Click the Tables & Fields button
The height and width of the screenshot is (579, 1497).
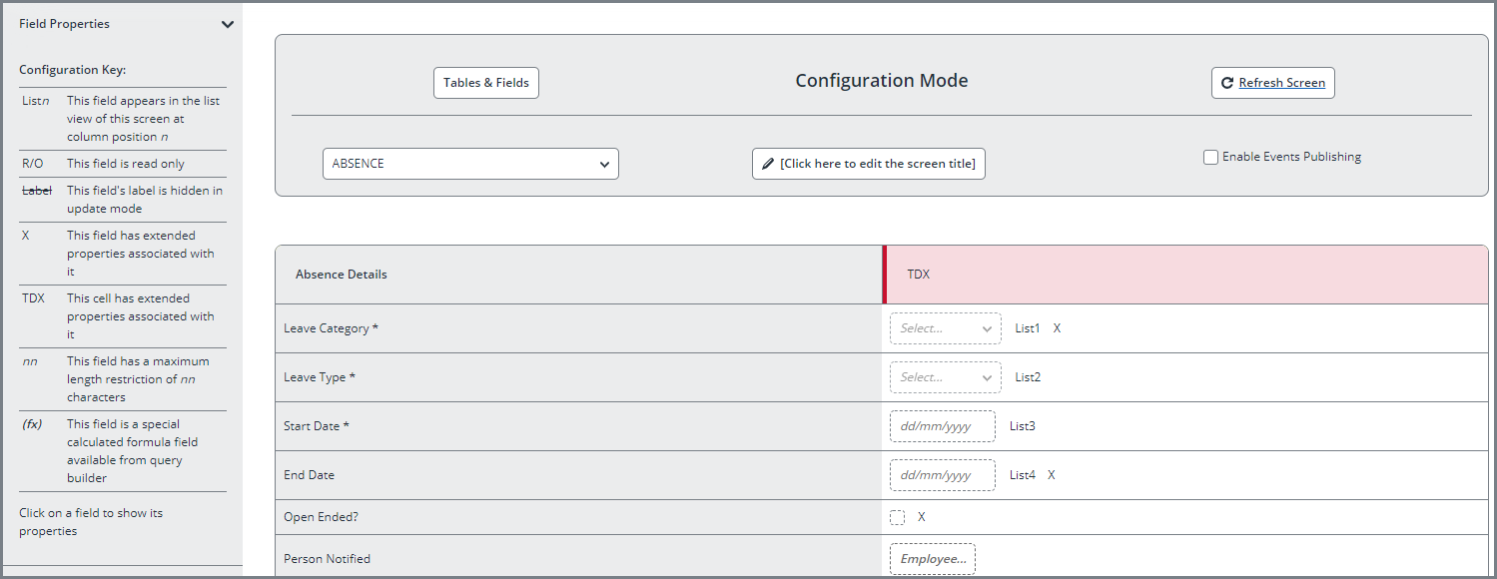[485, 83]
